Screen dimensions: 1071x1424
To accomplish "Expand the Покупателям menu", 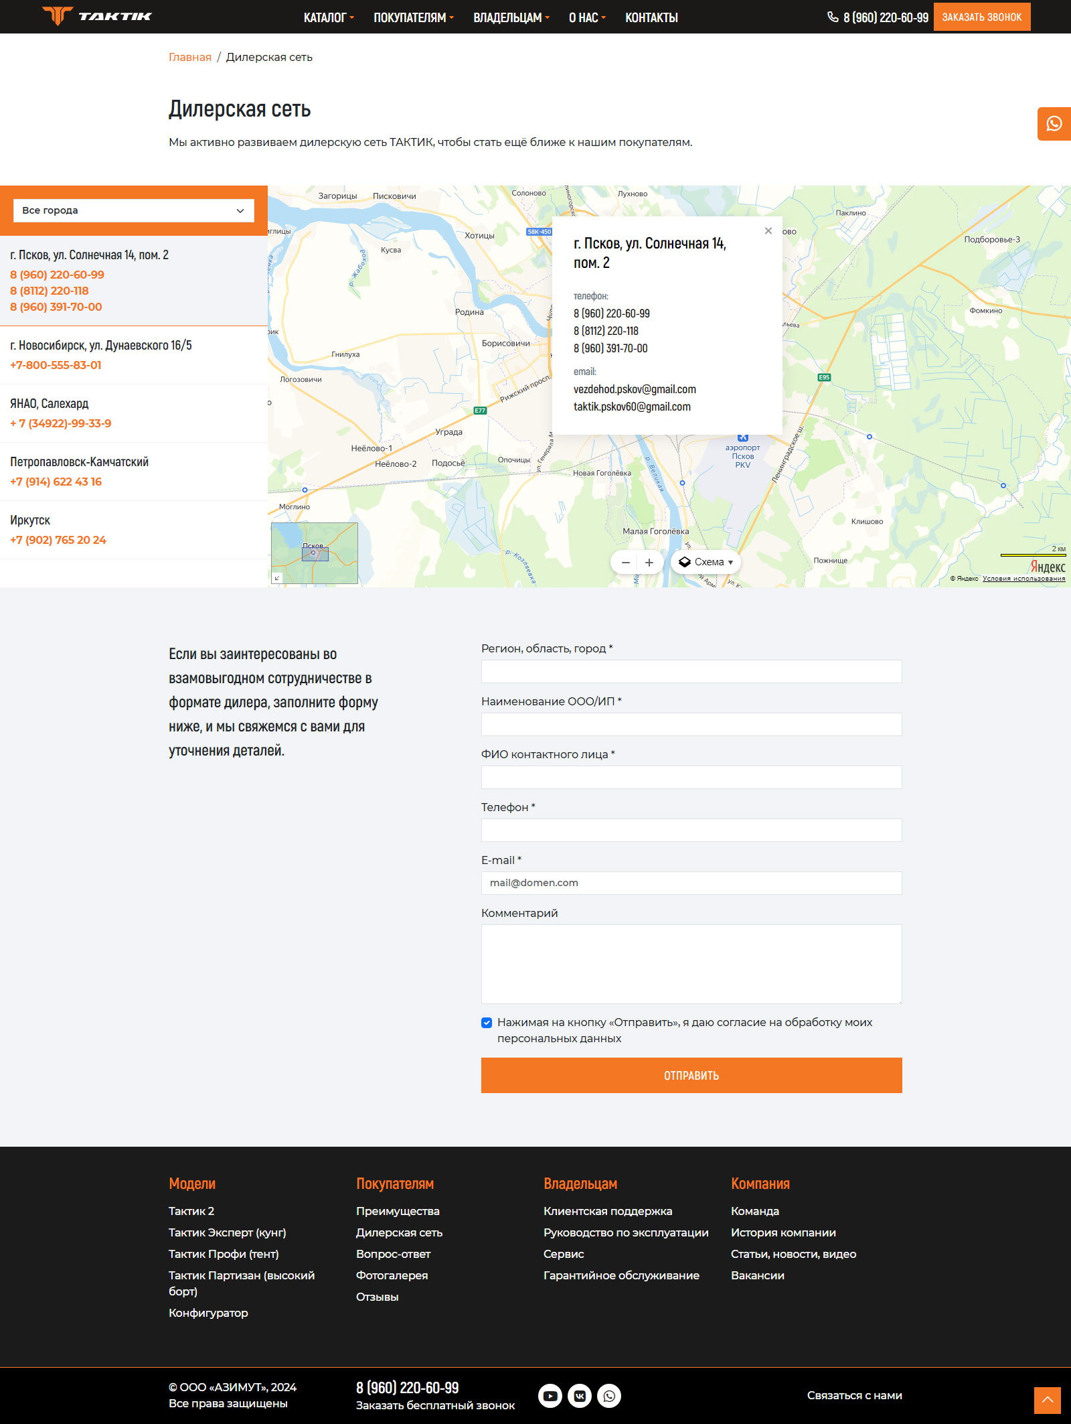I will (414, 17).
